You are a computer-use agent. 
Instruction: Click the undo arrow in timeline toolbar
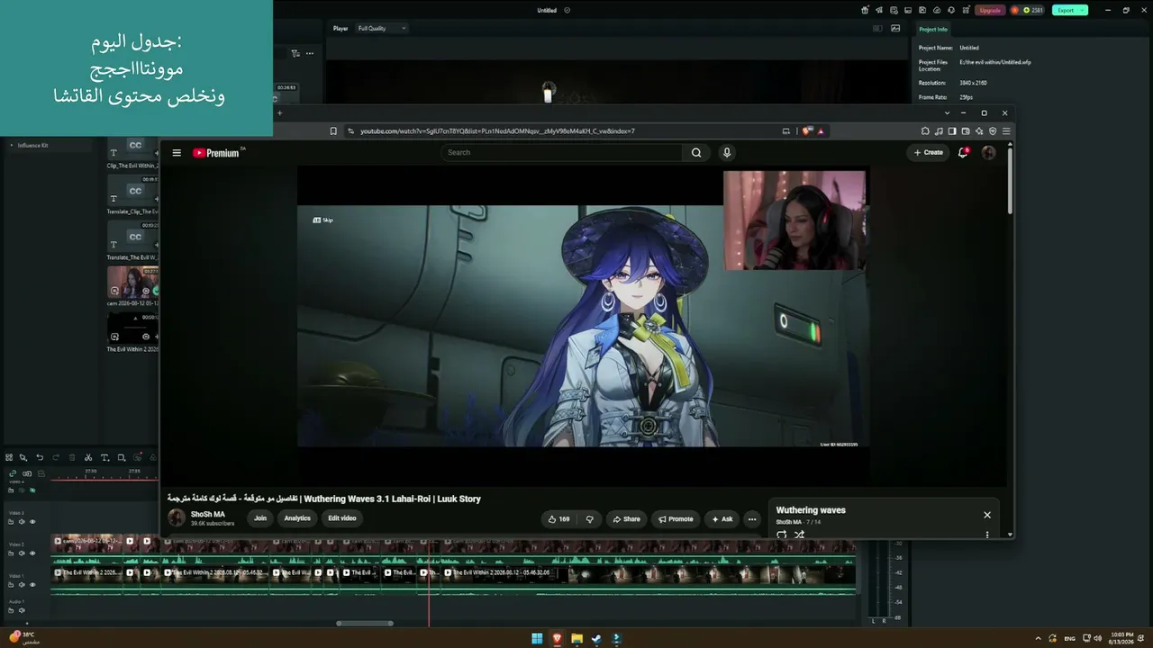pos(40,457)
